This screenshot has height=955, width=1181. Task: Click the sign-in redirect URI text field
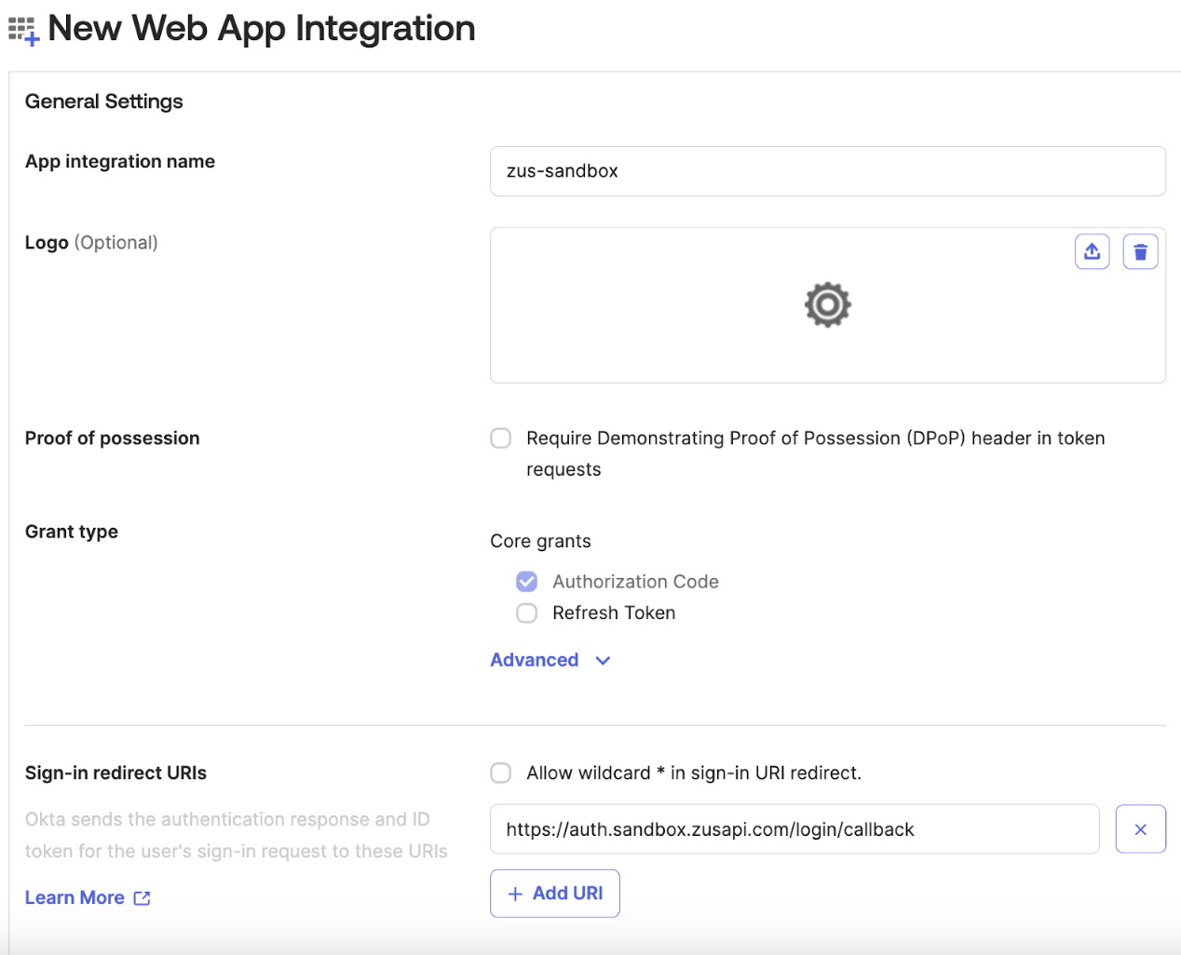coord(794,829)
